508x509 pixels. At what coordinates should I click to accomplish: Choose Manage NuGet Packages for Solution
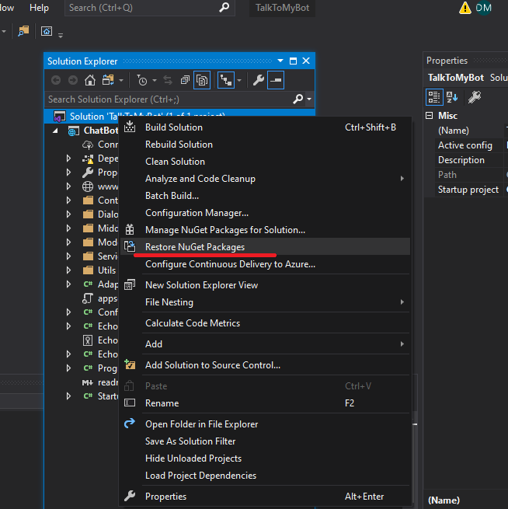point(224,230)
